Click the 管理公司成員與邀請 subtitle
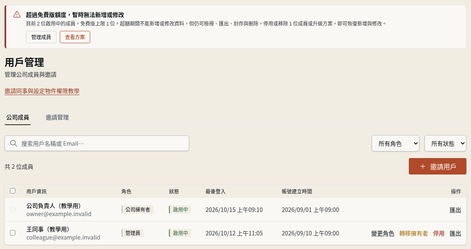 pos(30,74)
